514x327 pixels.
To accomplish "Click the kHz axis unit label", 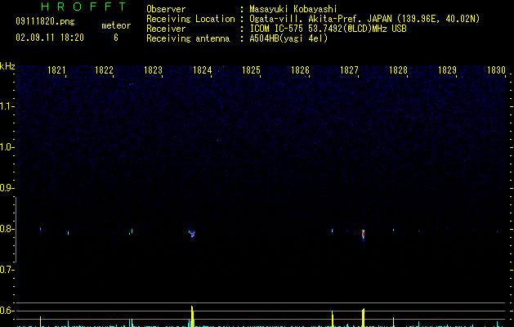I will pos(7,66).
